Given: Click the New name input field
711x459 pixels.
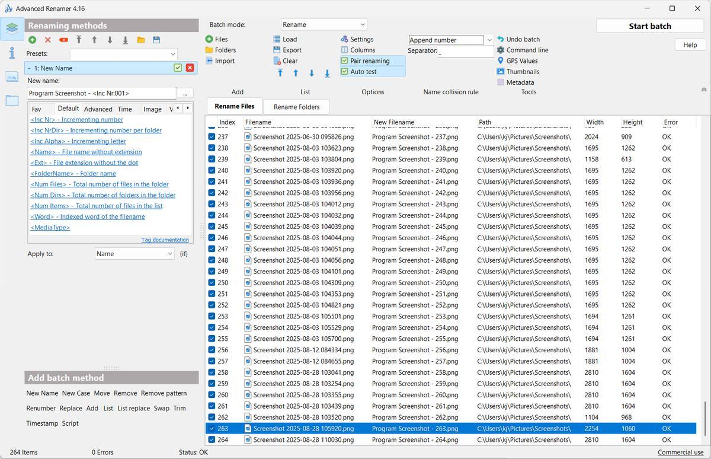Looking at the screenshot, I should [x=101, y=93].
